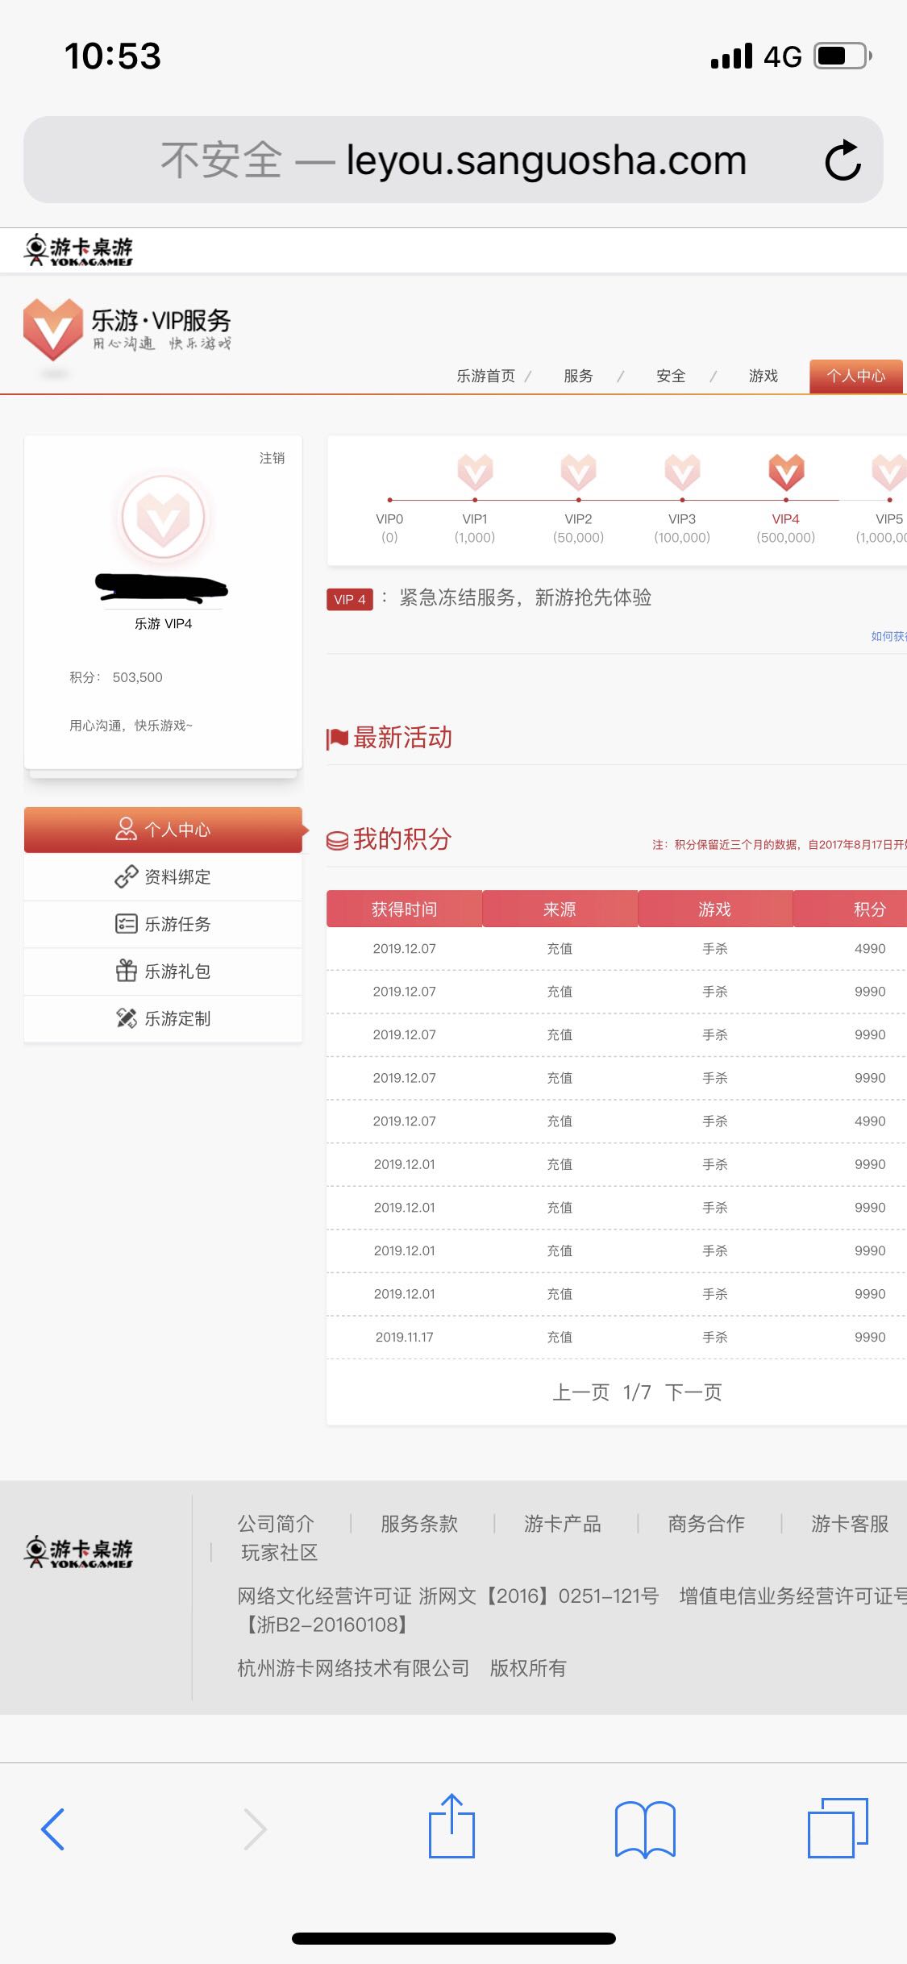Click the VIP5 heart badge icon
The width and height of the screenshot is (907, 1964).
tap(888, 472)
